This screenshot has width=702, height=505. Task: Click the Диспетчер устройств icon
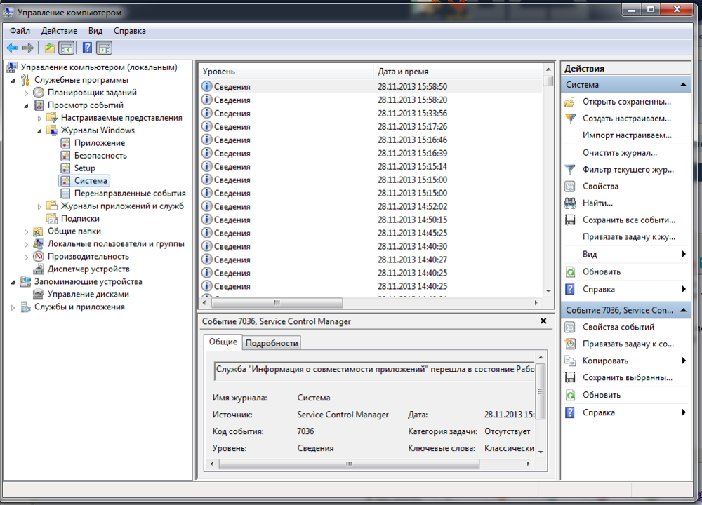pyautogui.click(x=39, y=269)
